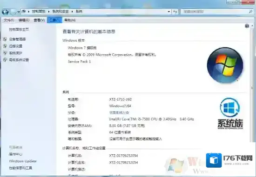The image size is (256, 177).
Task: Open the highlighted 工具(T) menu
Action: (54, 20)
